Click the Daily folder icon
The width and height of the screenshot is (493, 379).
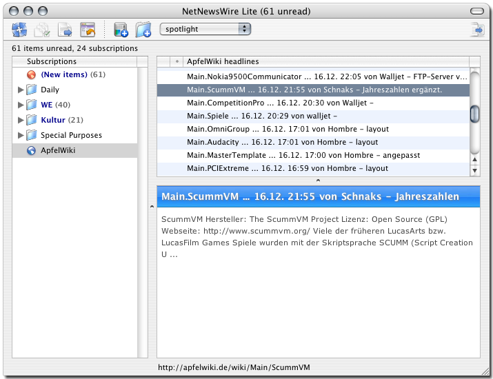tap(32, 90)
